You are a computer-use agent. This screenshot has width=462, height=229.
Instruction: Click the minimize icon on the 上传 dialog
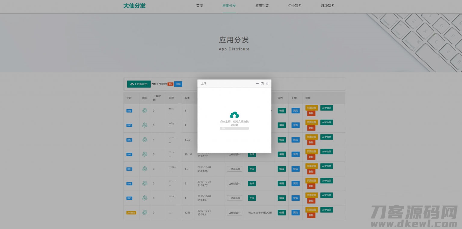tap(257, 83)
